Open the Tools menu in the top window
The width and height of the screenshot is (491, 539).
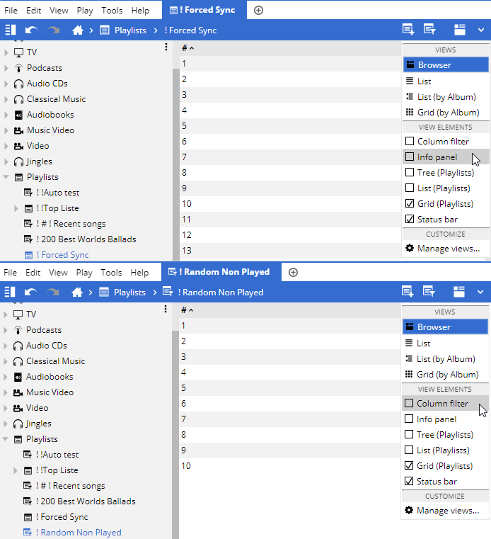[x=112, y=11]
